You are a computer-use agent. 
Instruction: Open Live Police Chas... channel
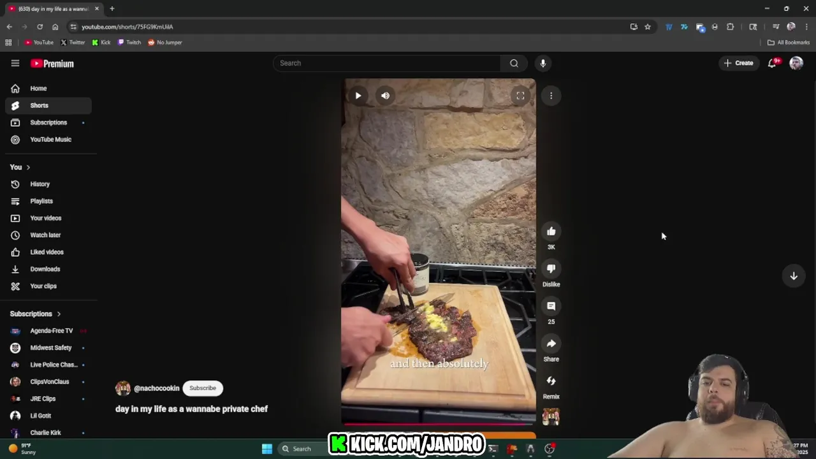pos(48,365)
